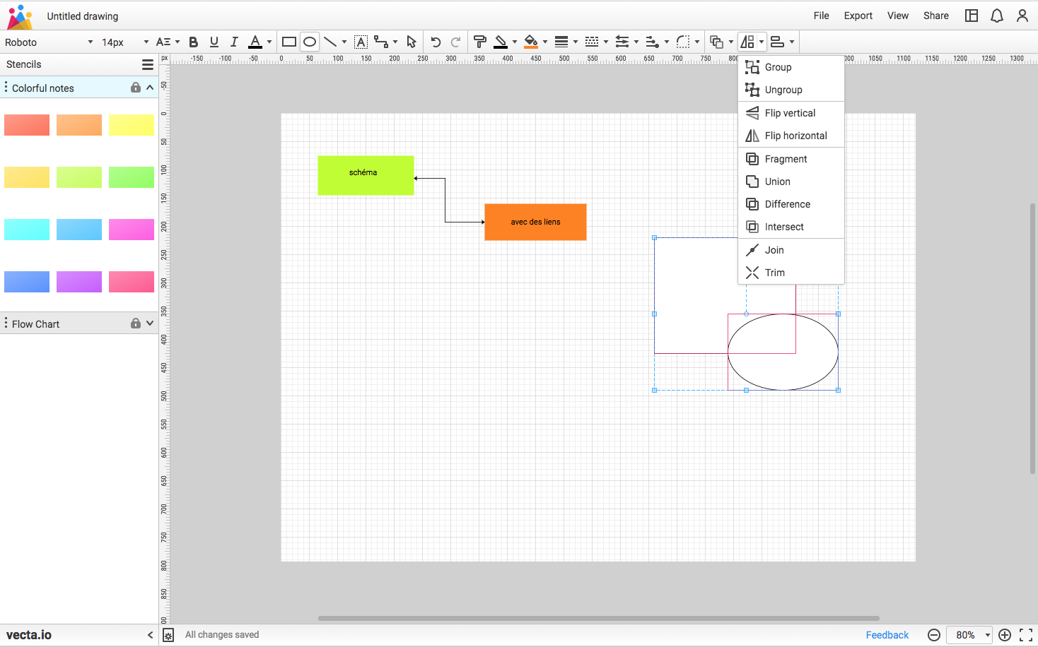The width and height of the screenshot is (1038, 647).
Task: Click the fullscreen icon in status bar
Action: coord(1026,635)
